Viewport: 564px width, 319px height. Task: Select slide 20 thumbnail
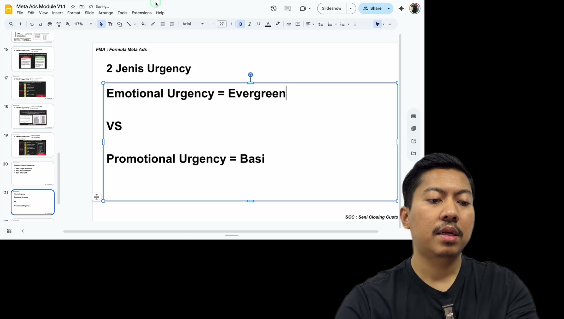click(x=33, y=173)
